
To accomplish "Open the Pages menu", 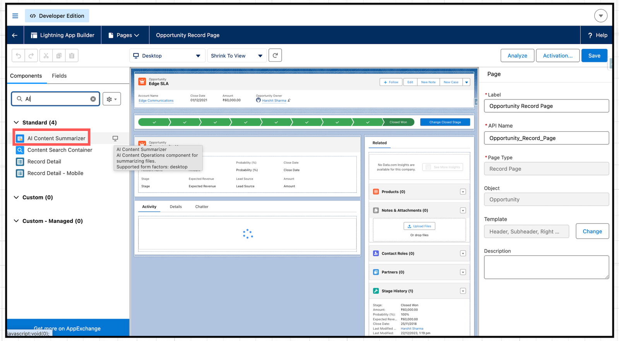I will pyautogui.click(x=124, y=35).
